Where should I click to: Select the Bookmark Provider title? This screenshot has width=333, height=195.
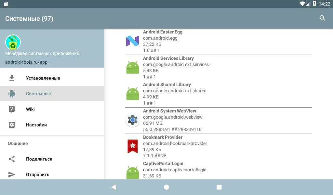pos(163,137)
